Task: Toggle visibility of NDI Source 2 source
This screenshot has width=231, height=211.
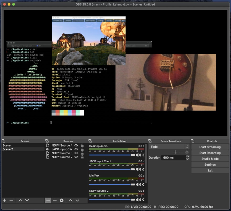Action: point(76,157)
